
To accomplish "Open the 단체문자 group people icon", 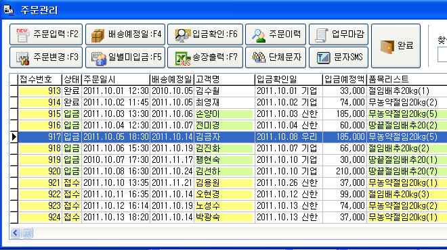I will (259, 57).
